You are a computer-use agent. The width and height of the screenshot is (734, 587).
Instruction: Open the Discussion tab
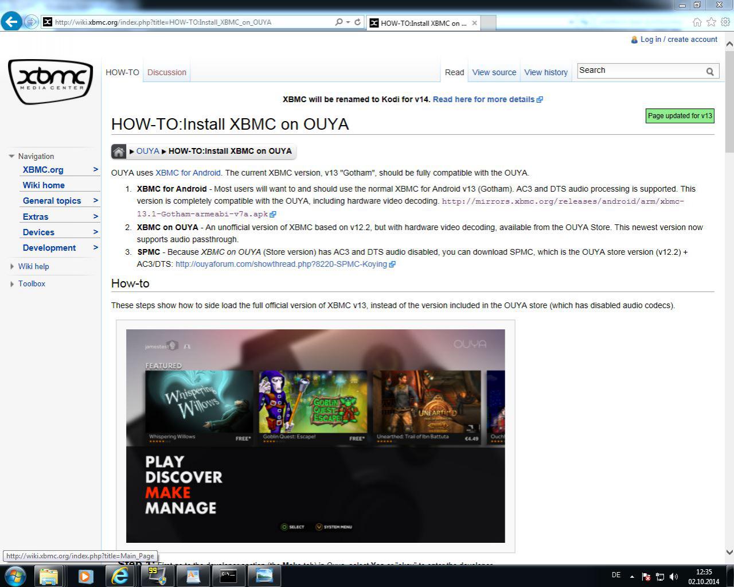click(167, 72)
